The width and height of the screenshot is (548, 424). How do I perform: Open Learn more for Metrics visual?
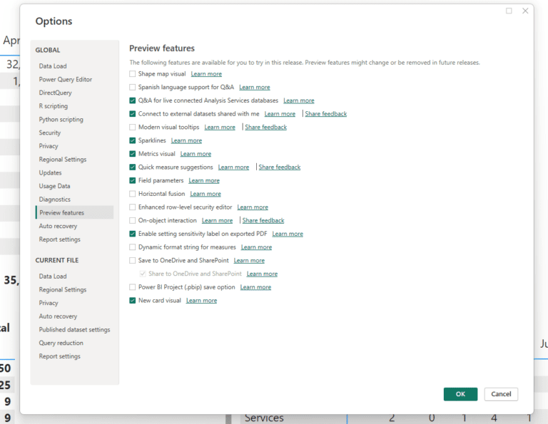point(196,154)
